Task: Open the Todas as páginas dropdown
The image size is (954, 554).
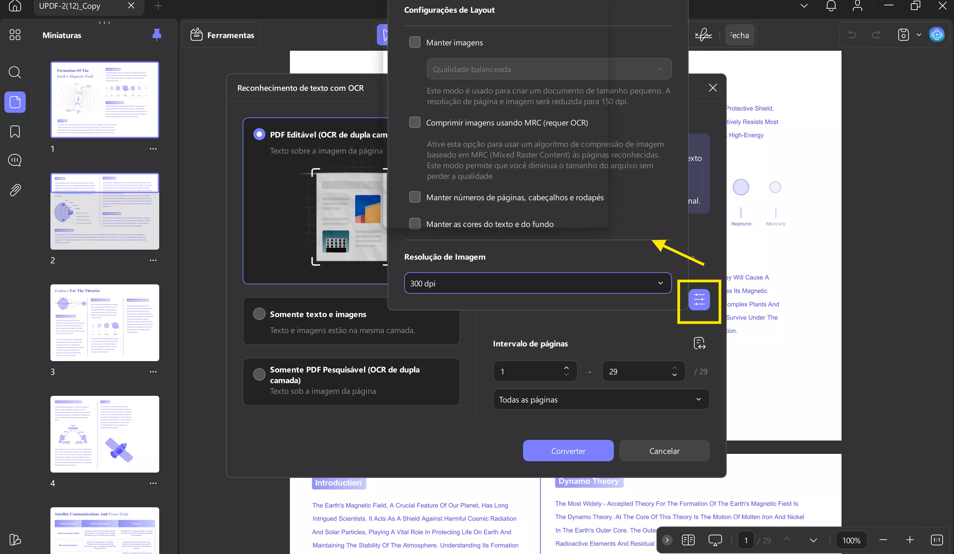Action: [x=601, y=399]
